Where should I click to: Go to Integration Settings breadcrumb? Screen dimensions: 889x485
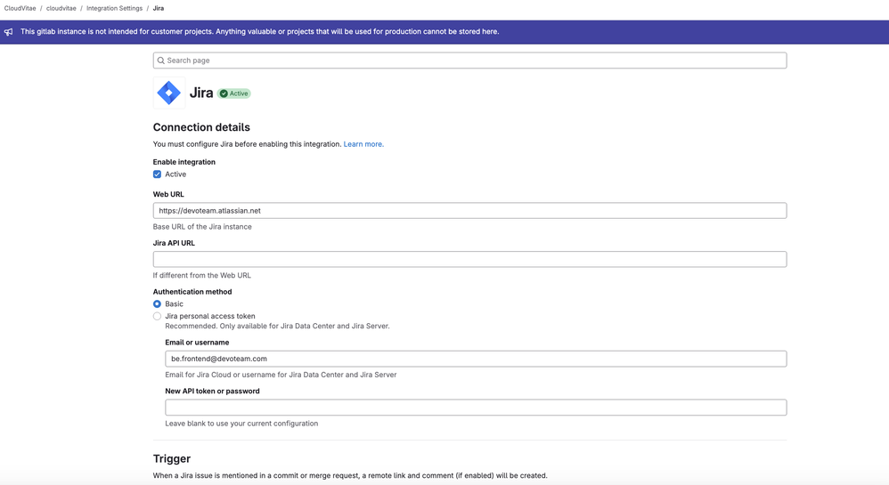115,9
